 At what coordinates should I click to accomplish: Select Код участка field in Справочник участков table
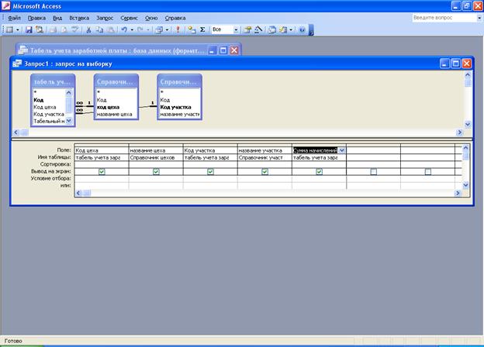pos(177,107)
